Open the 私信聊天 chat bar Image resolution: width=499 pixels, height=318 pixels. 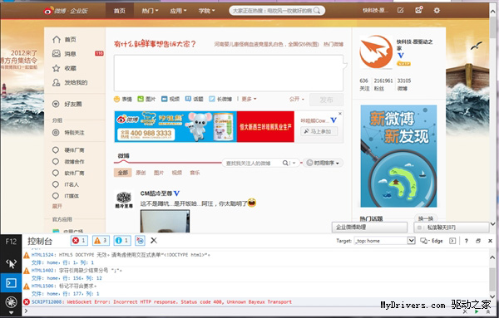452,227
